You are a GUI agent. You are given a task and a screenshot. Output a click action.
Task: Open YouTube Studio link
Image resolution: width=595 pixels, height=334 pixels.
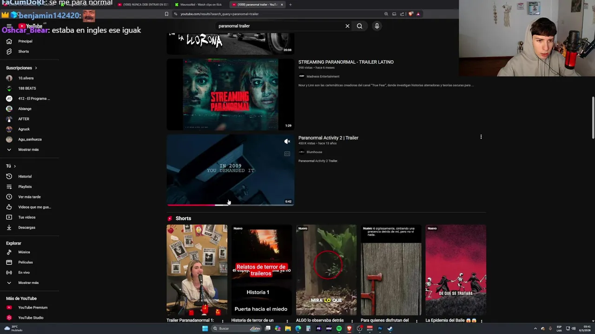point(30,318)
